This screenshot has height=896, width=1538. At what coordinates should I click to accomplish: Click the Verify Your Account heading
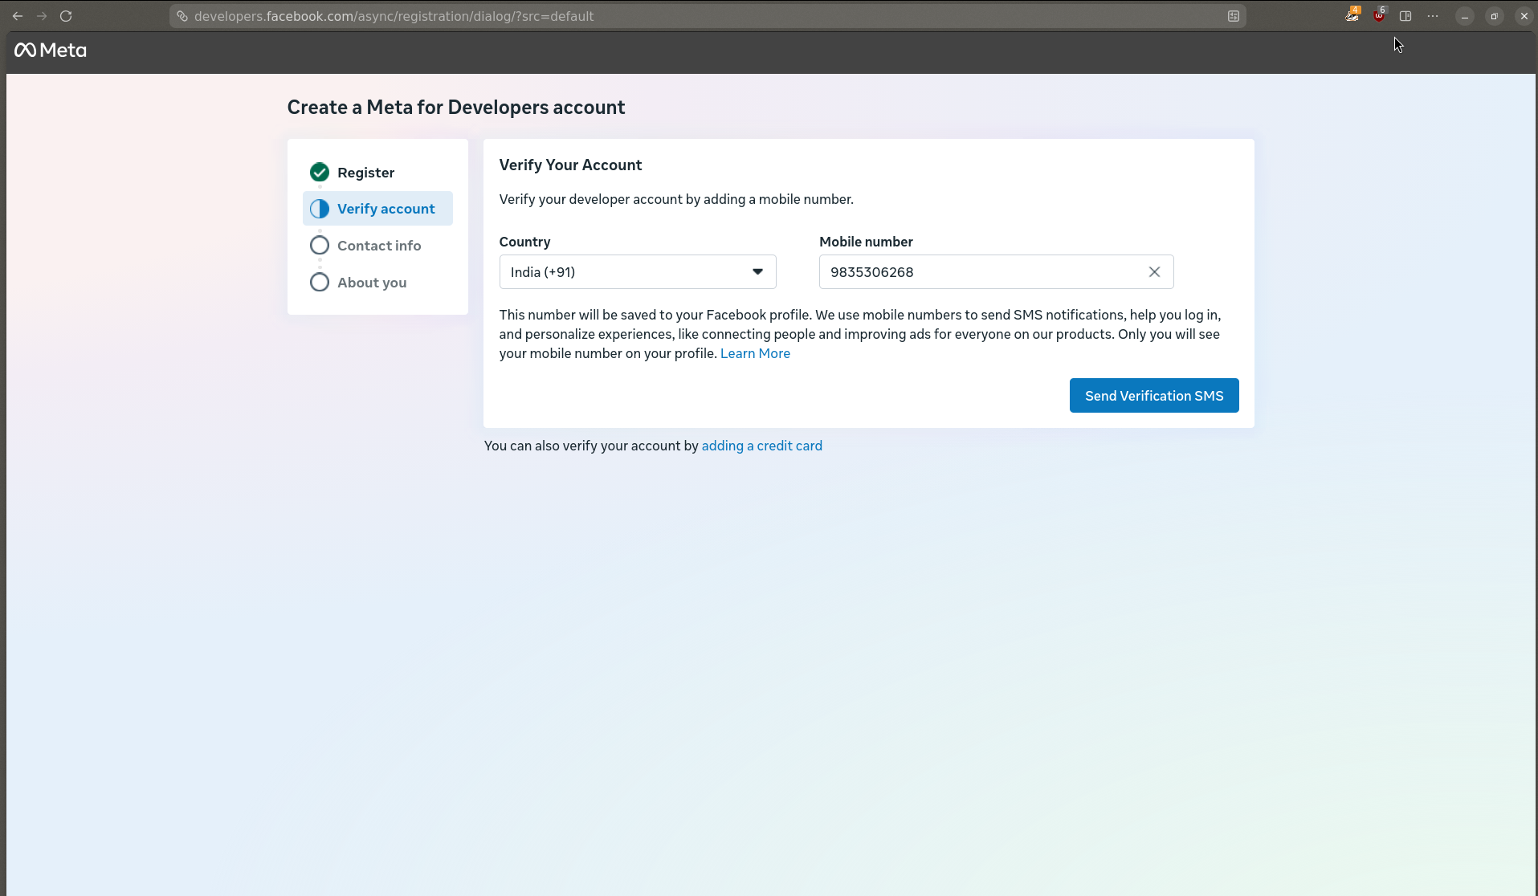570,165
